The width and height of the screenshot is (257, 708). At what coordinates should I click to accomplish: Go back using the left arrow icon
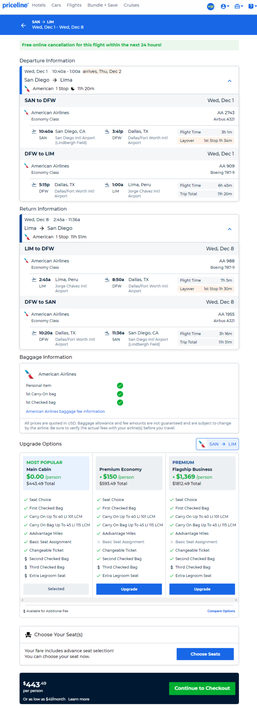tap(23, 25)
